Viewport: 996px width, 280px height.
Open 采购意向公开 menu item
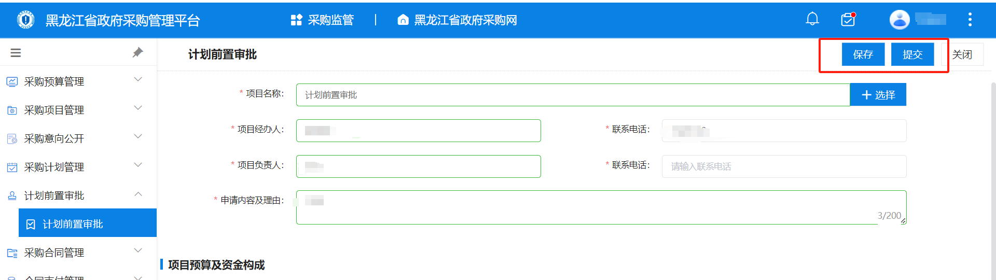tap(78, 138)
